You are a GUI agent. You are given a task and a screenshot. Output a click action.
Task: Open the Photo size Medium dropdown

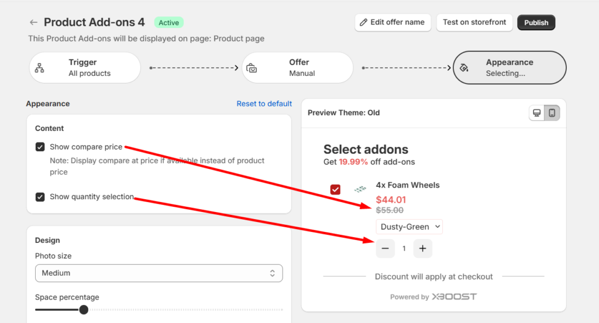tap(159, 273)
